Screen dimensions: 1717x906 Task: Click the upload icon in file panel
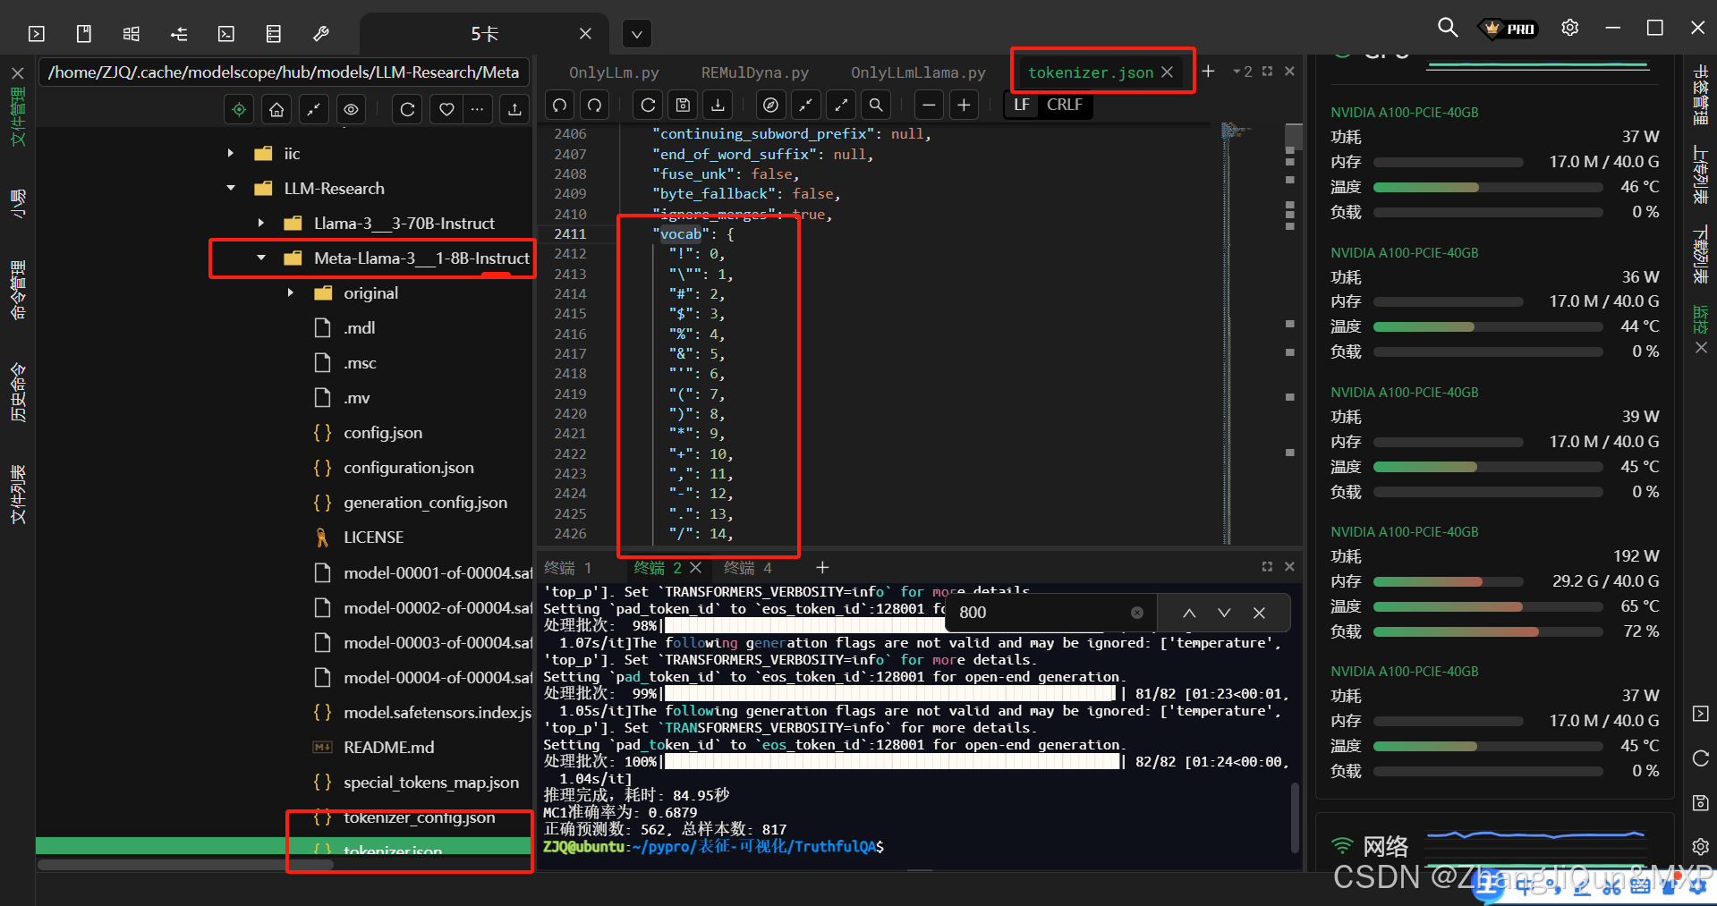coord(514,109)
